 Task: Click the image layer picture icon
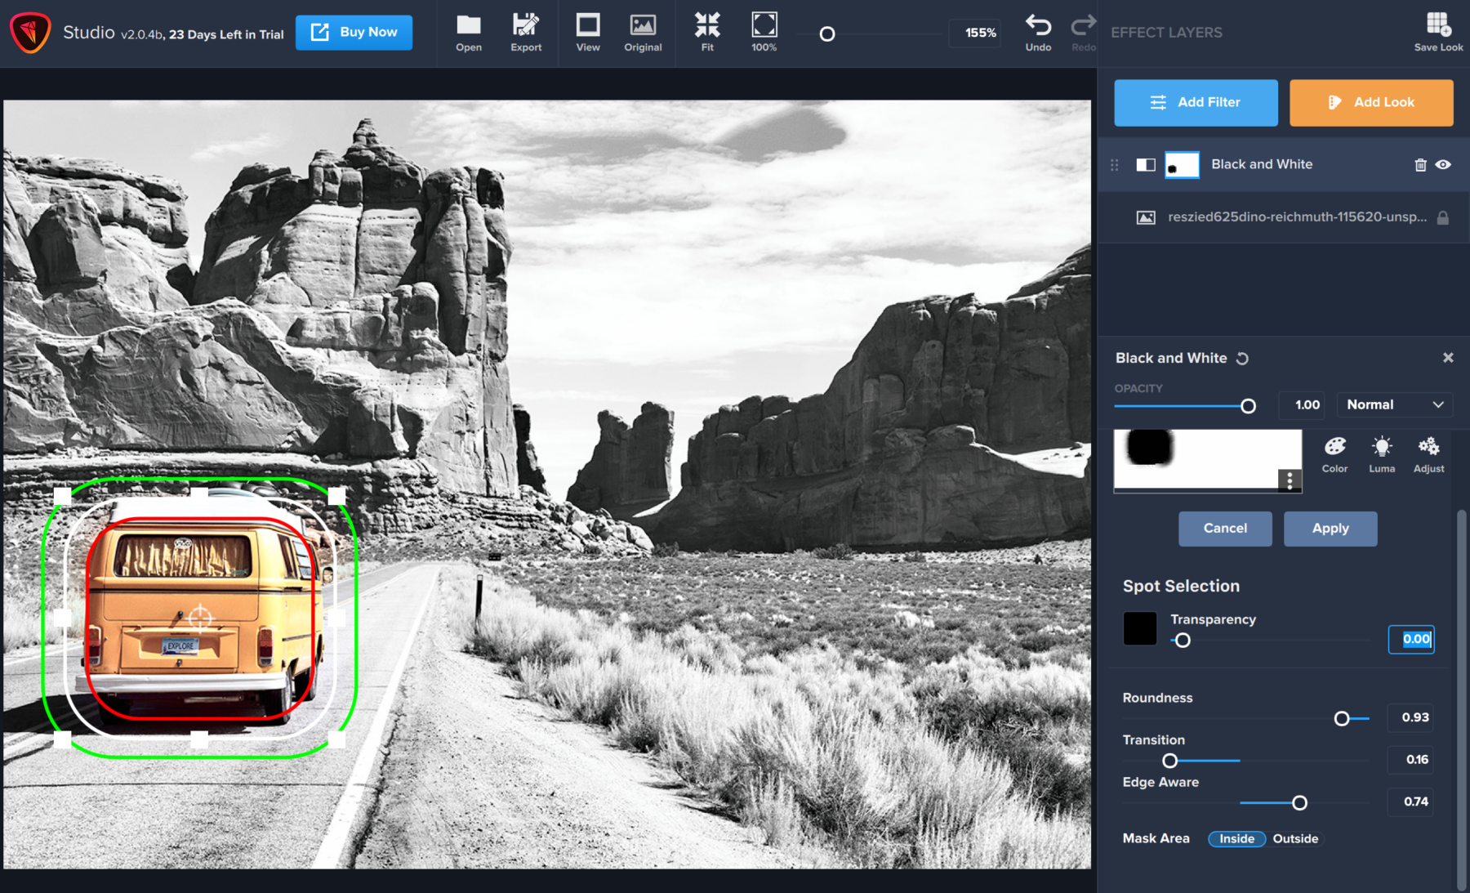(1146, 217)
